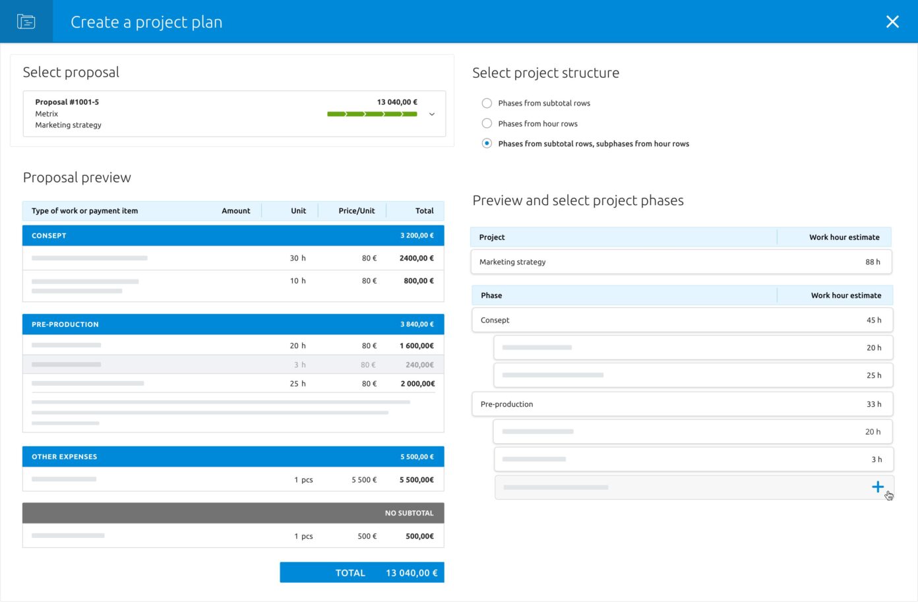Viewport: 918px width, 602px height.
Task: Choose subtotal rows with hour subphases option
Action: pyautogui.click(x=487, y=144)
